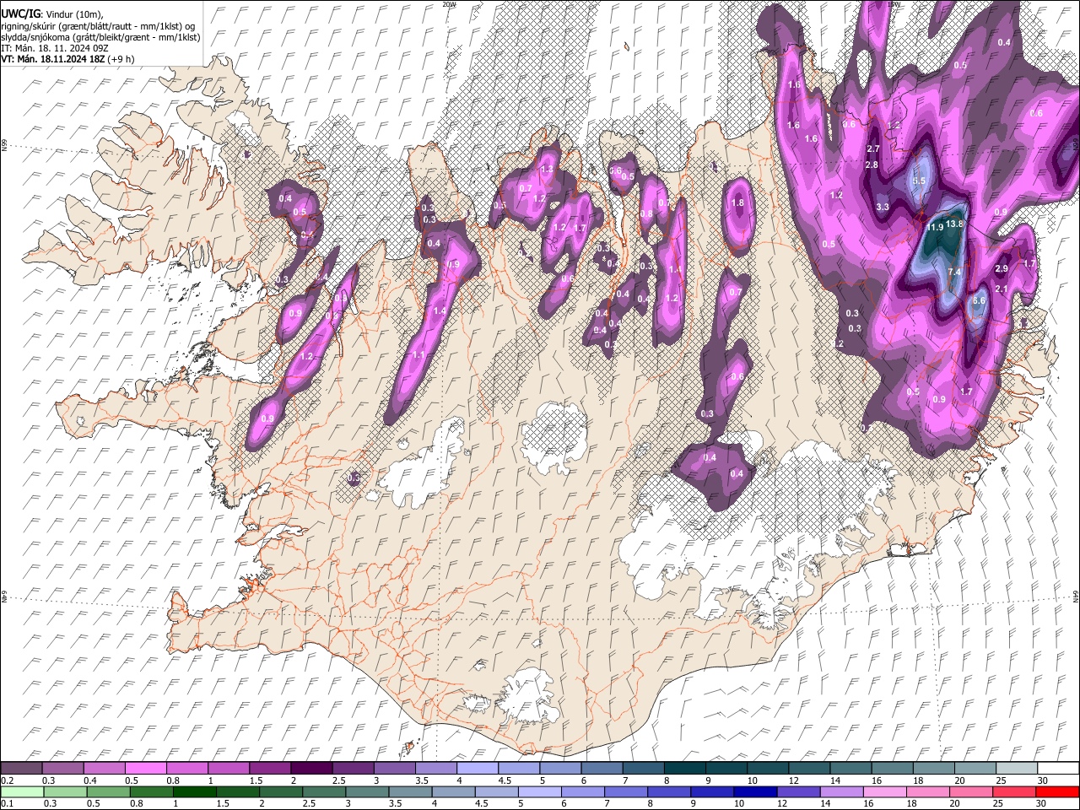Click the 3.3 precipitation value on the map

(883, 207)
